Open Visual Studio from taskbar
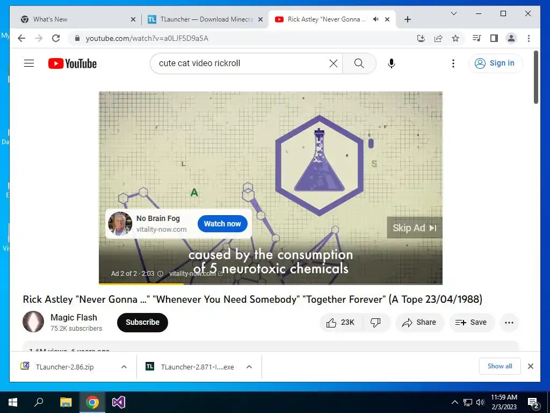550x413 pixels. coord(119,402)
